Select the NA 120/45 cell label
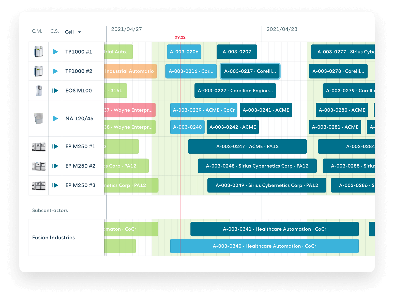The image size is (394, 297). click(79, 118)
